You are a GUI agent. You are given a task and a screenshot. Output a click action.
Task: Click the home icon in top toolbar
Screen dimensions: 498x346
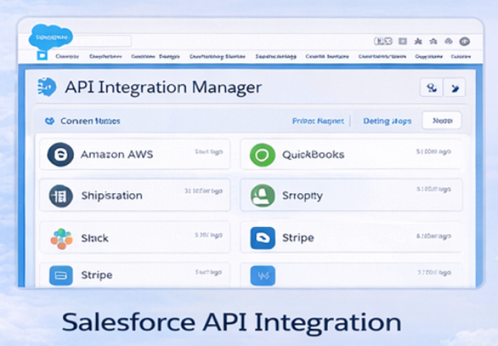(433, 42)
